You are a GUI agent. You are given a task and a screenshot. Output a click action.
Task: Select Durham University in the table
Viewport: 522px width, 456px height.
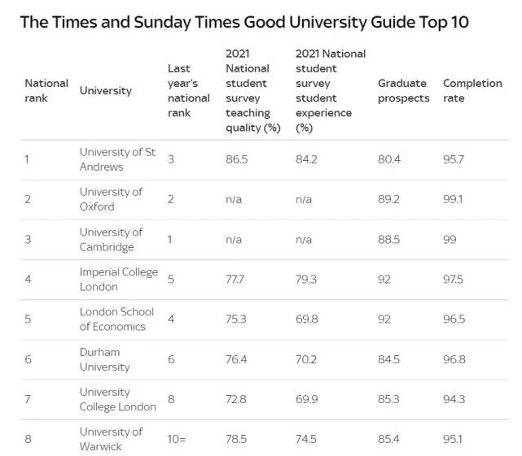105,359
